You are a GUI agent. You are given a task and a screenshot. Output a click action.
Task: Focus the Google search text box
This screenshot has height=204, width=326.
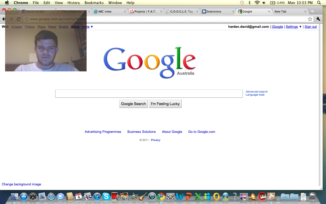(x=149, y=94)
